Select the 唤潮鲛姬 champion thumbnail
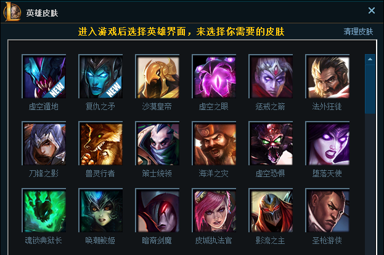Image resolution: width=384 pixels, height=255 pixels. click(x=100, y=210)
